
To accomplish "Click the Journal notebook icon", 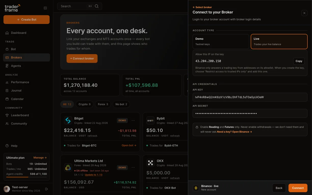I will pyautogui.click(x=7, y=90).
